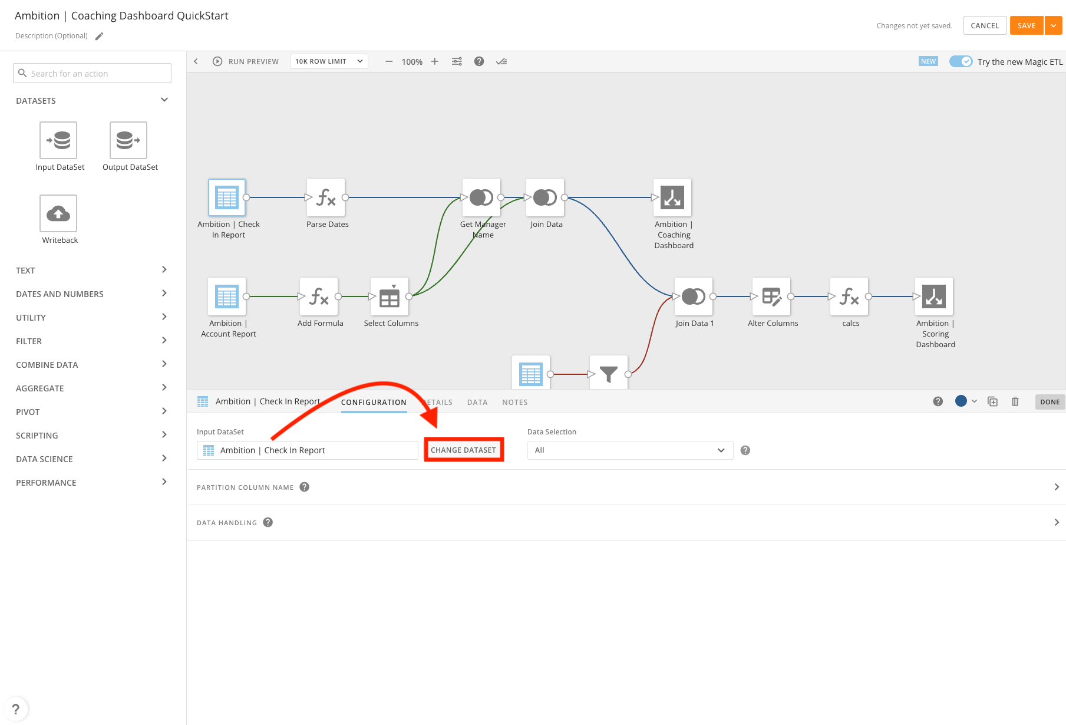Duplicate the selected tile icon
1066x725 pixels.
993,401
